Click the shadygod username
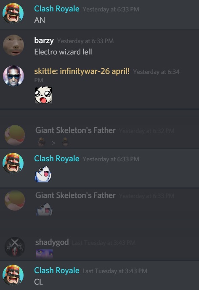 [x=52, y=242]
